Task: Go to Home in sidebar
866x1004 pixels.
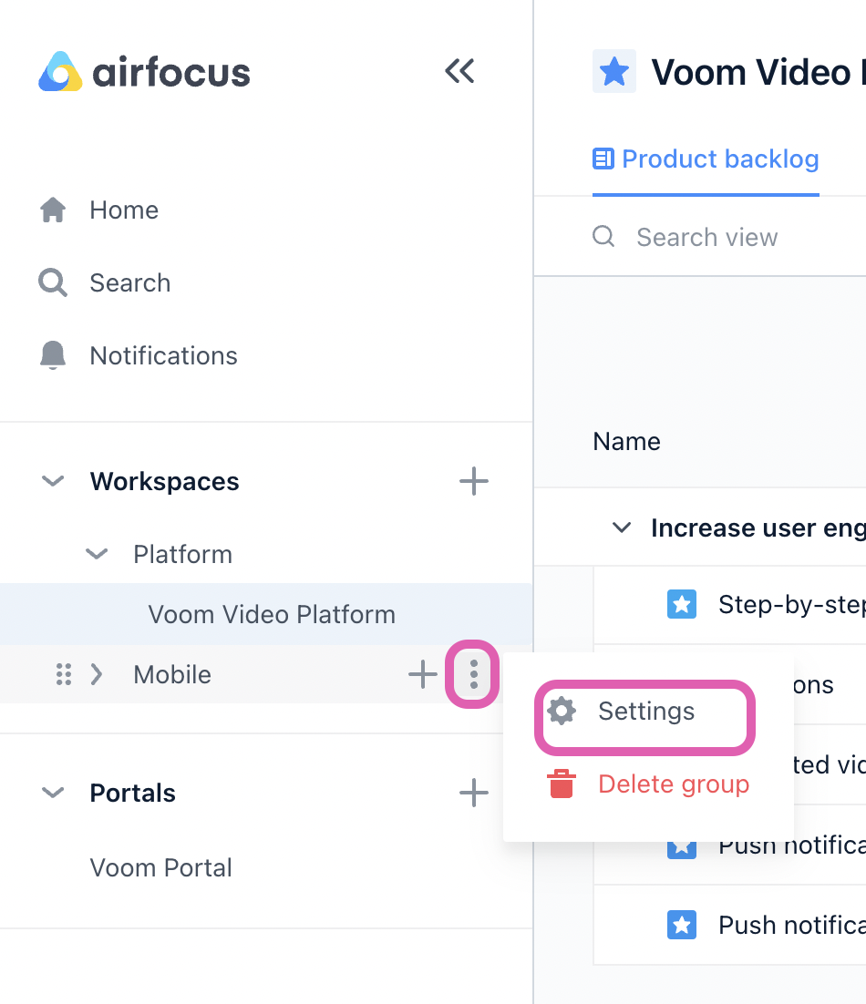Action: point(124,210)
